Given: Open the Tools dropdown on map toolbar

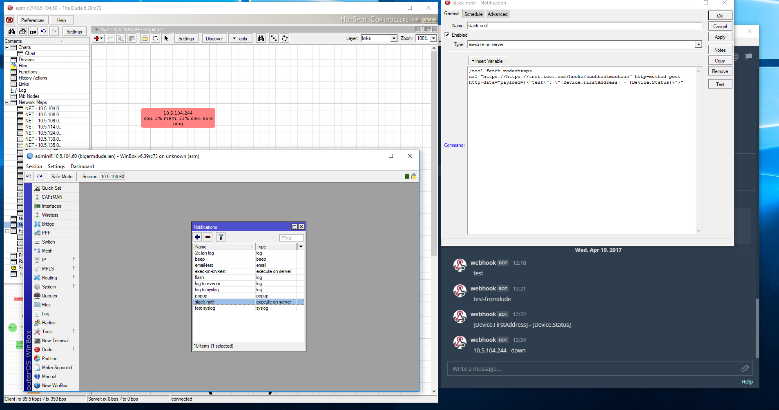Looking at the screenshot, I should 240,38.
